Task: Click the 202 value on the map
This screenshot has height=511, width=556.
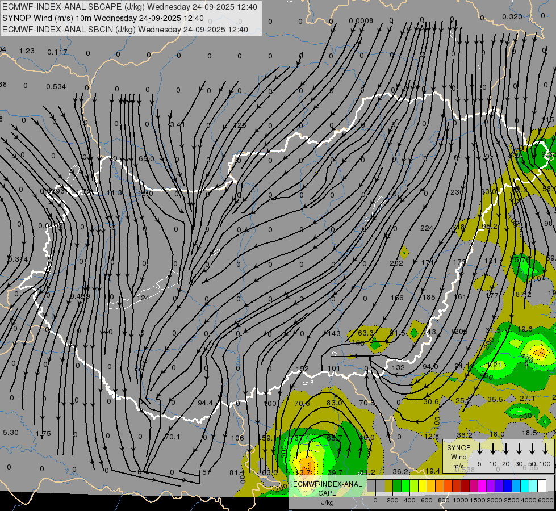Action: (x=396, y=263)
